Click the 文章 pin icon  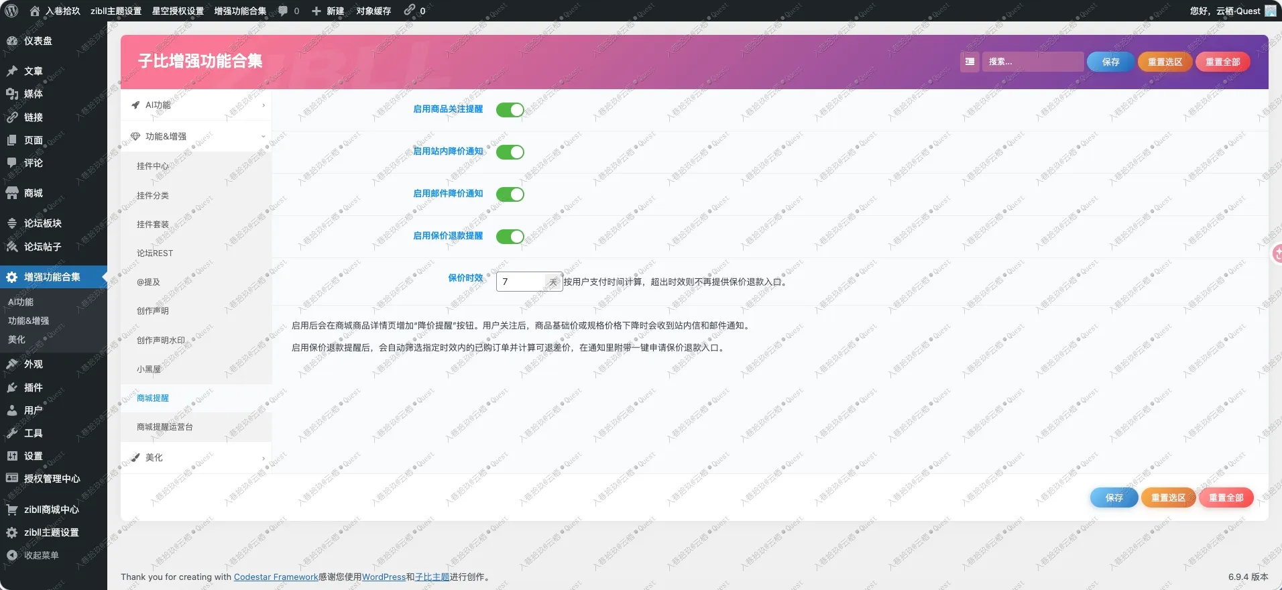coord(12,71)
